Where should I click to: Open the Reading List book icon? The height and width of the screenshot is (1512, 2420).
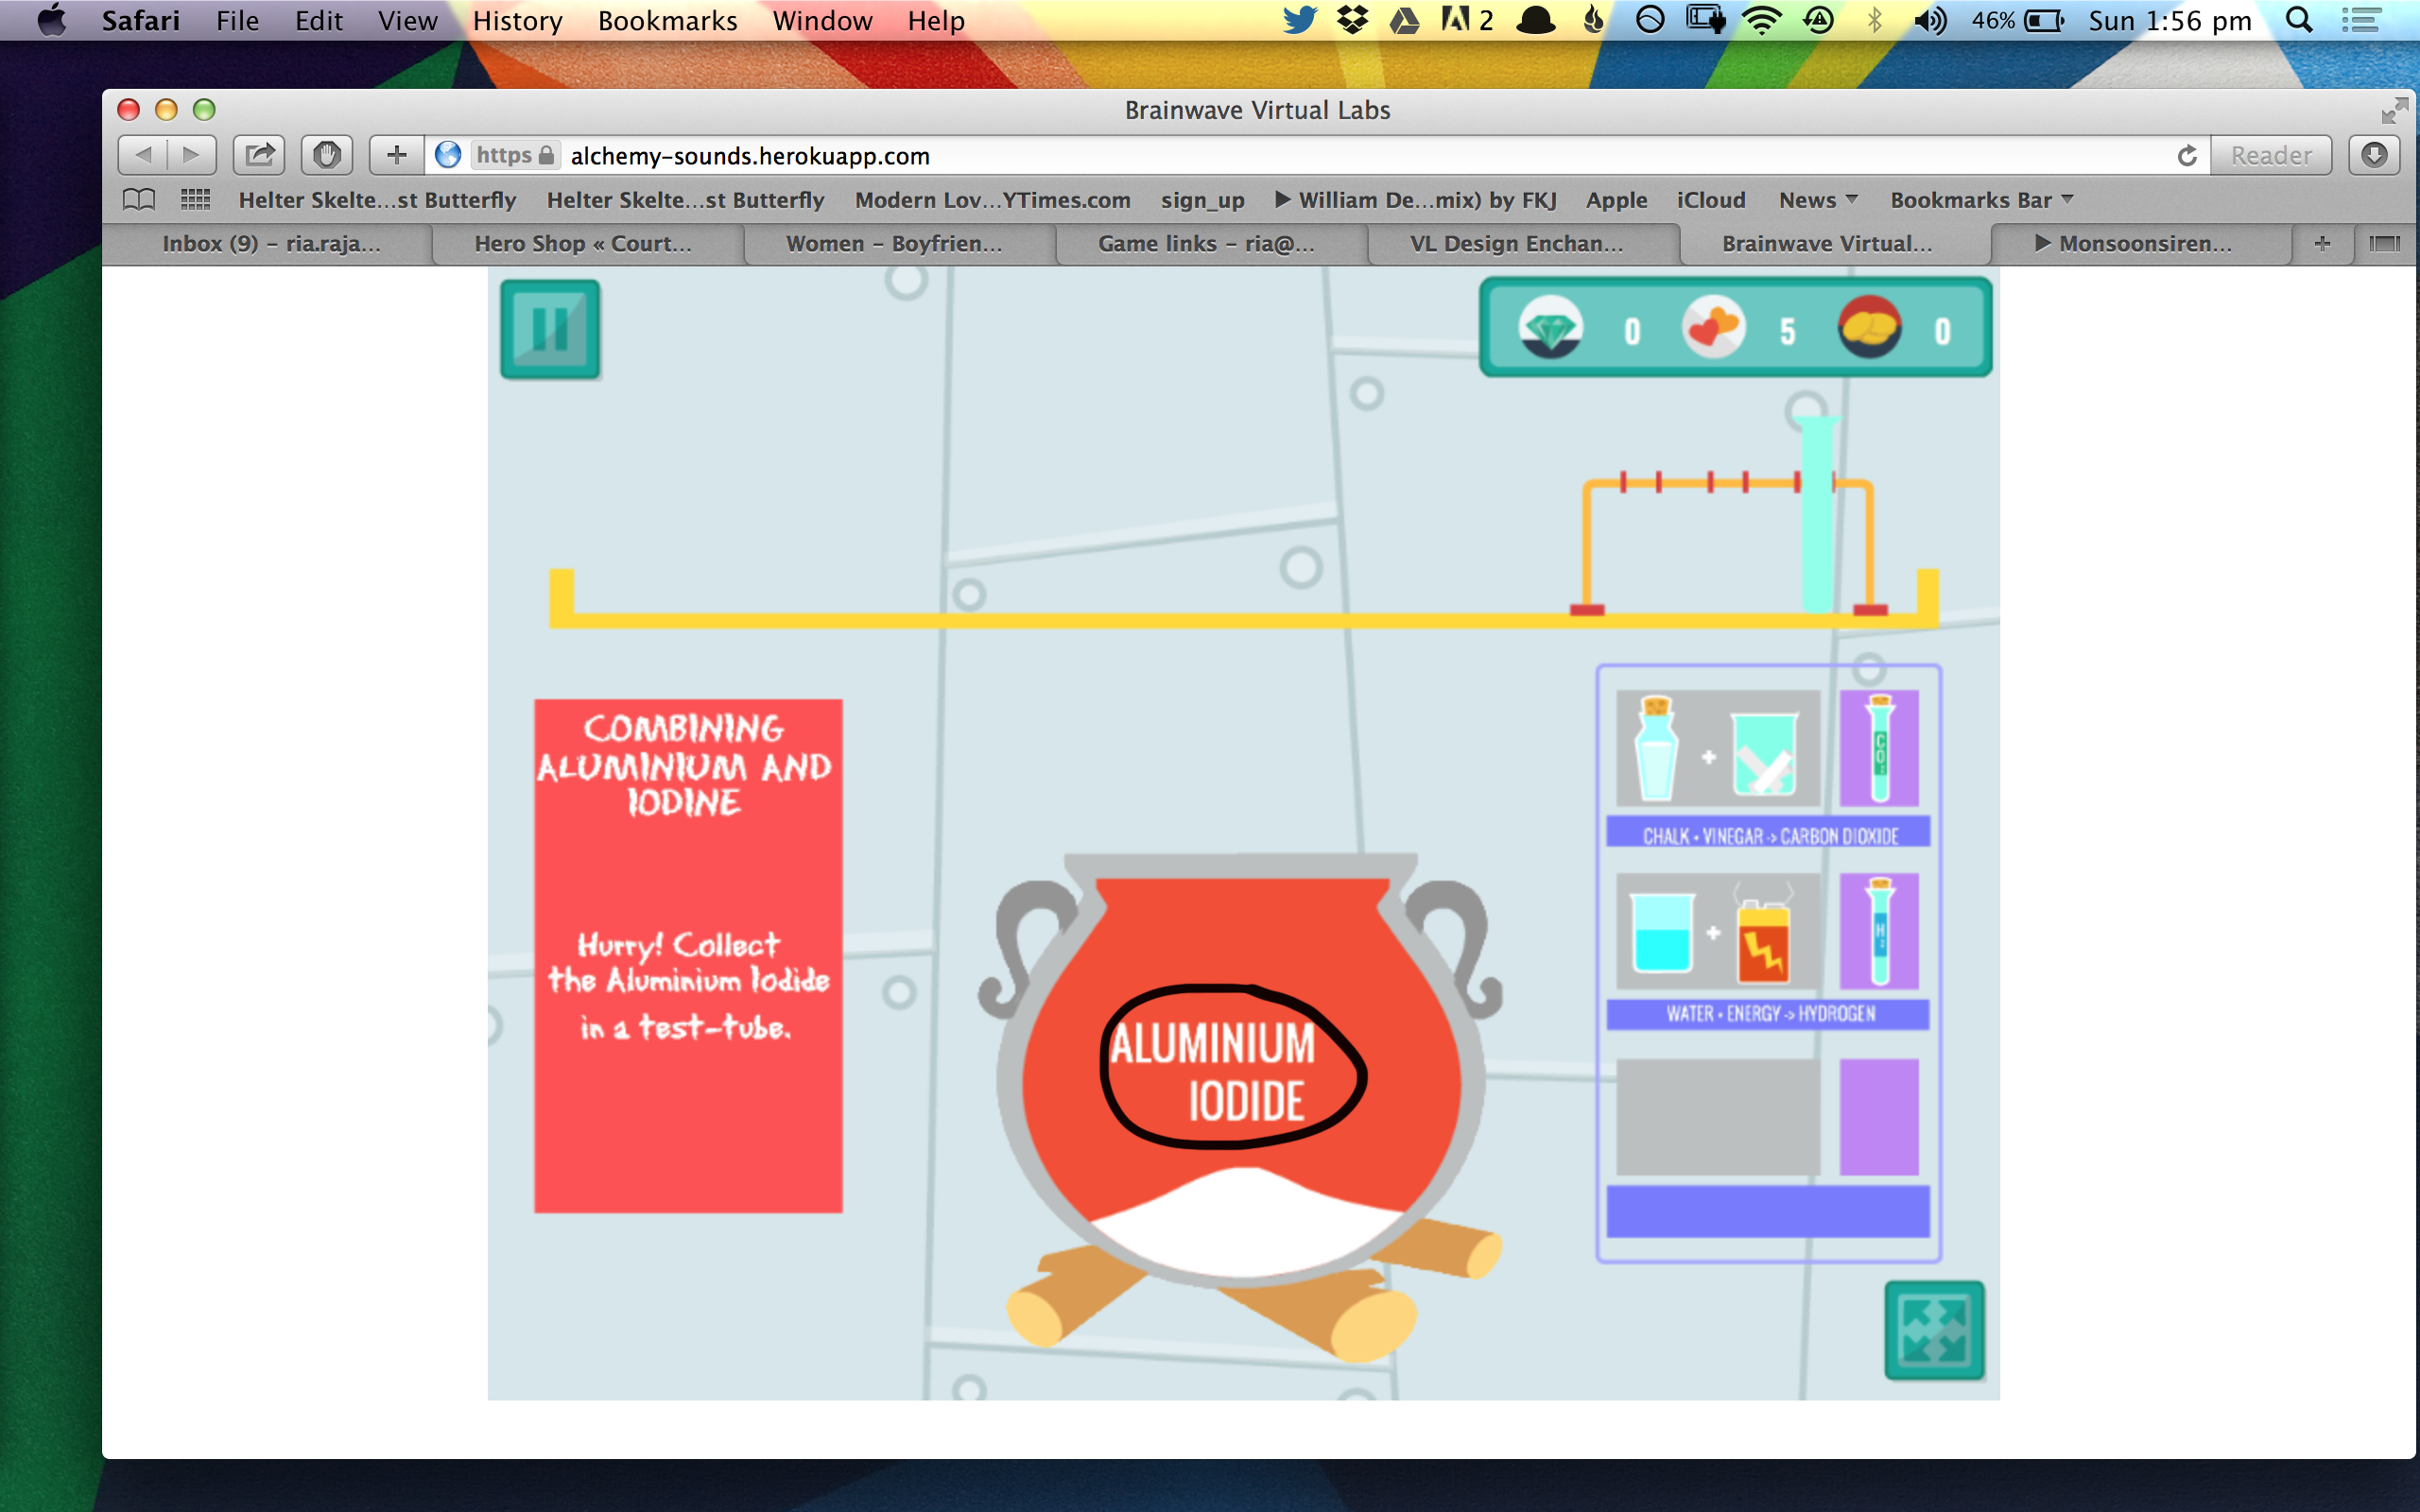139,200
